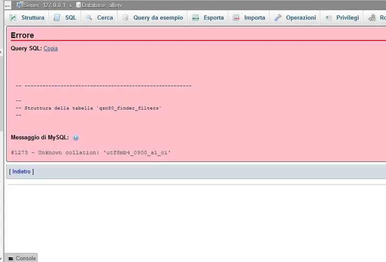
Task: Open the SQL tab
Action: tap(64, 18)
